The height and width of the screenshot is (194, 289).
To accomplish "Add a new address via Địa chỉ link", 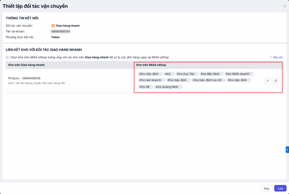I will (x=276, y=57).
